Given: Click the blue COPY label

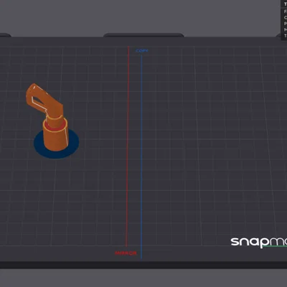Looking at the screenshot, I should 142,51.
